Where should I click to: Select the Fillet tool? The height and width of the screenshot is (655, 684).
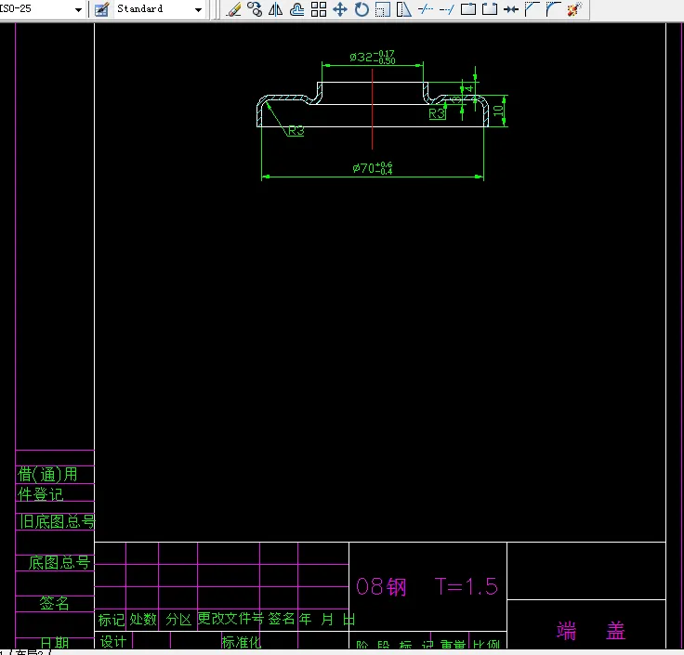click(x=554, y=9)
